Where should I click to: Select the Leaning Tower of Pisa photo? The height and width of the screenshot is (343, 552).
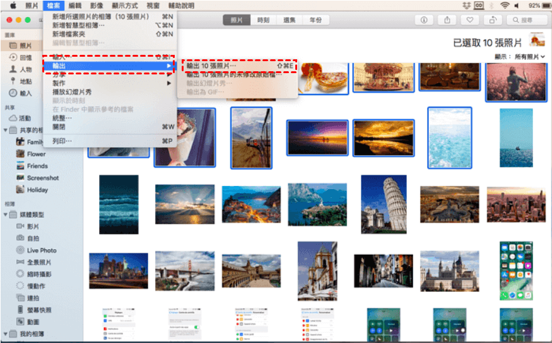(384, 204)
